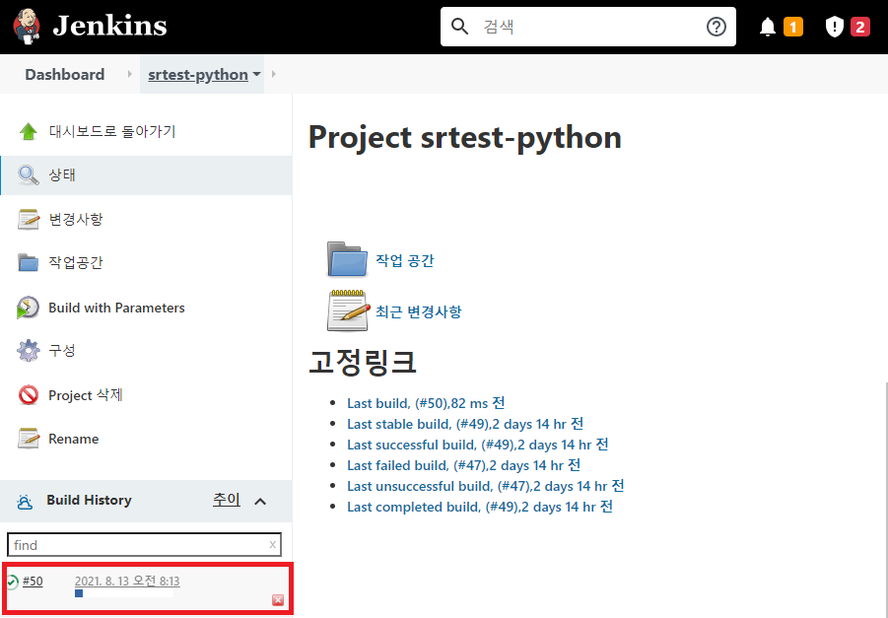Open Last completed build (#49) permalink
The image size is (888, 618).
[x=480, y=507]
